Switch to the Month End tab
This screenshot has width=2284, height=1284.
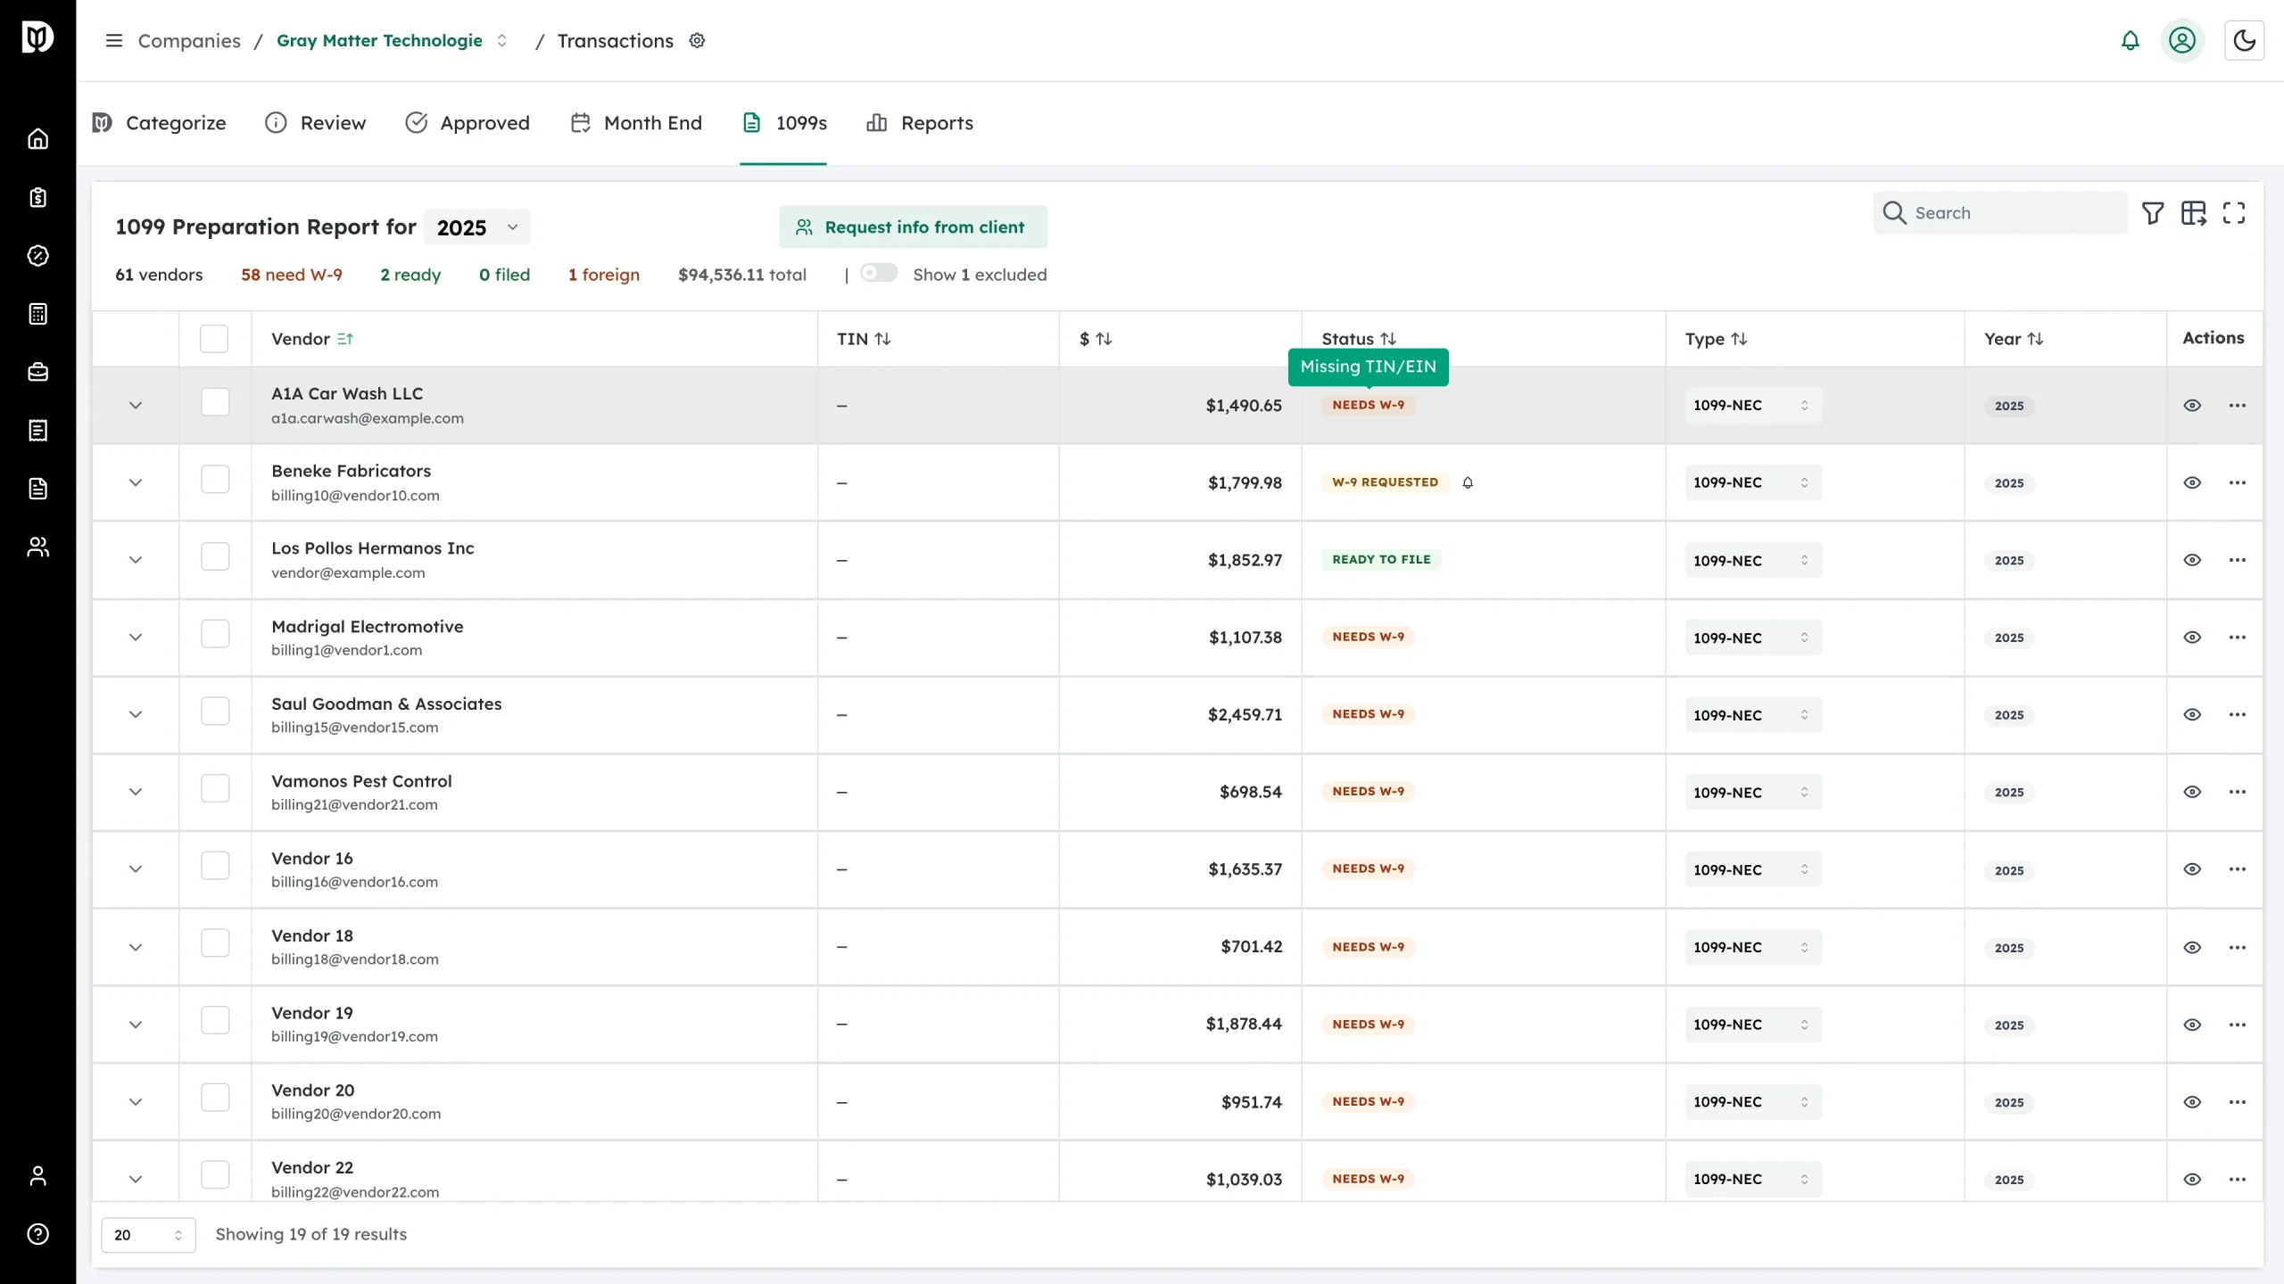click(636, 123)
